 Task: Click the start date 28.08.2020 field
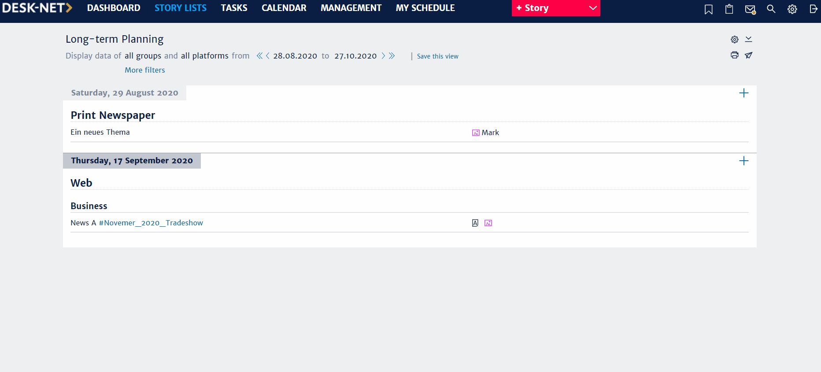[295, 56]
